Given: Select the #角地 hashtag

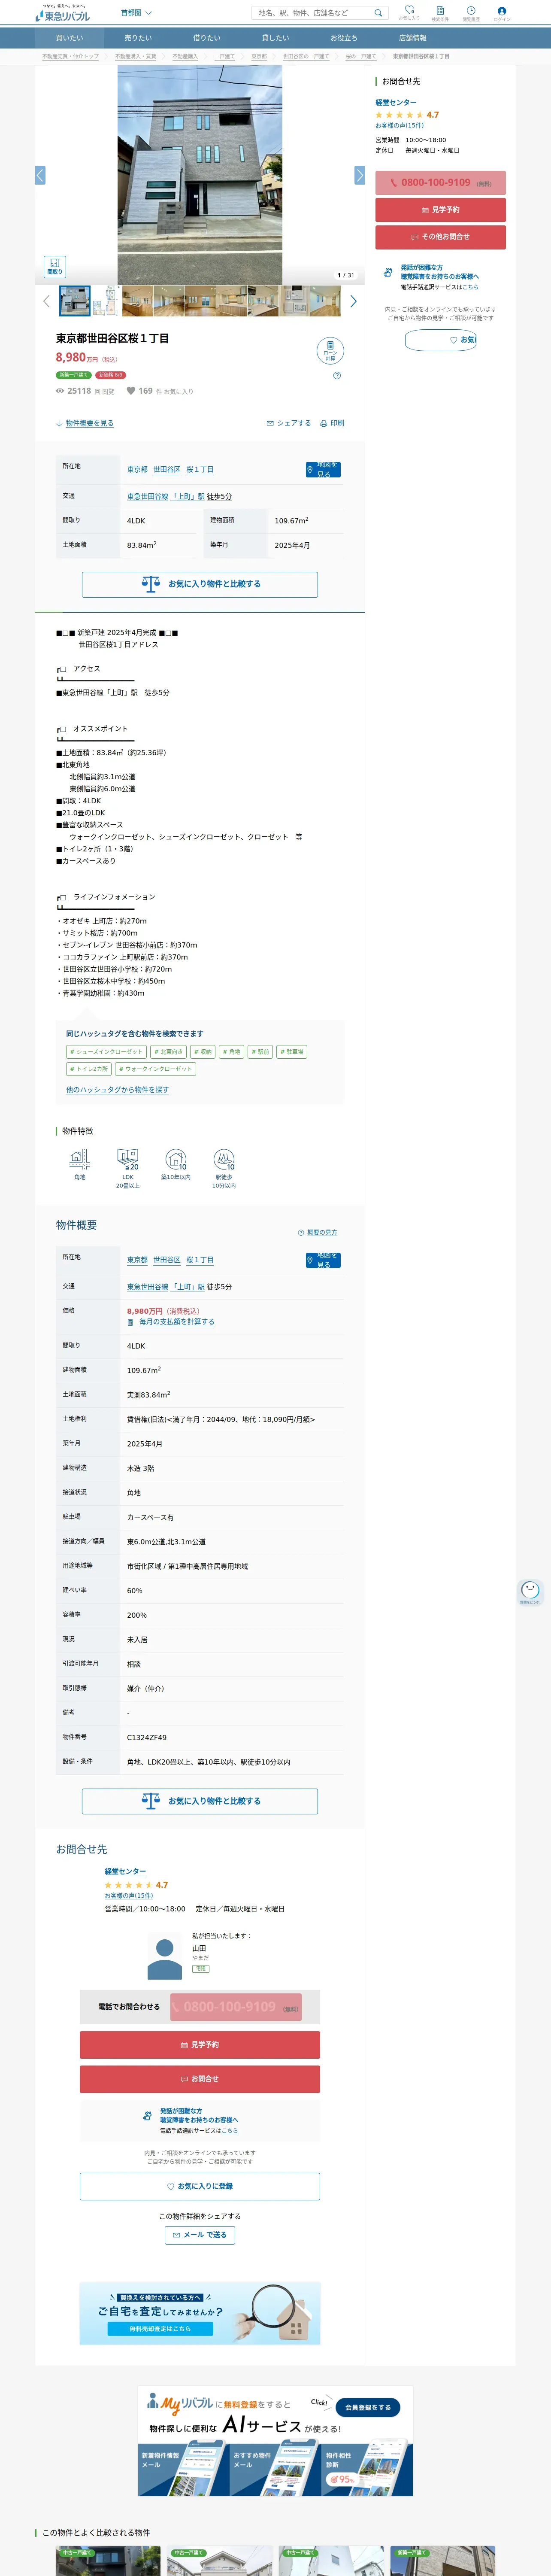Looking at the screenshot, I should click(x=231, y=1052).
